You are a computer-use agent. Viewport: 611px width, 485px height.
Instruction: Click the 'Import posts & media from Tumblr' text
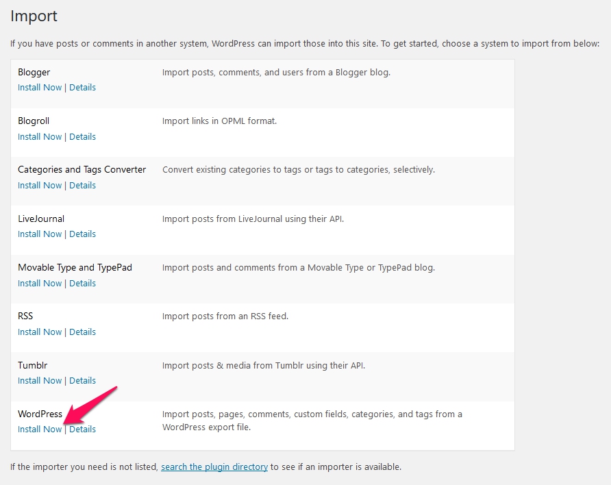(264, 365)
